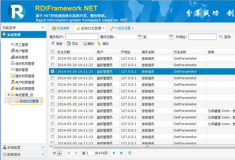Sort by the 用户 column header
This screenshot has height=160, width=235.
pyautogui.click(x=108, y=52)
